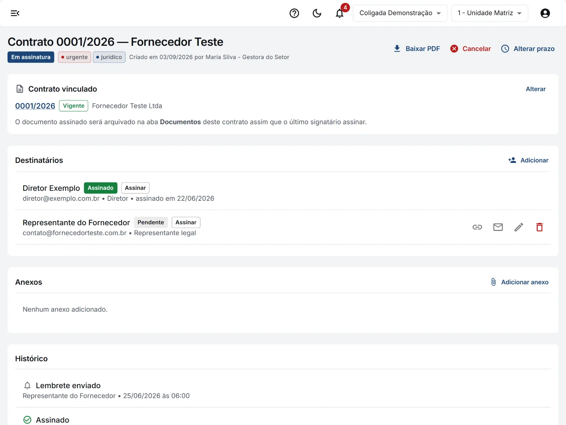Edit Representante do Fornecedor pencil icon
The width and height of the screenshot is (566, 425).
point(519,227)
